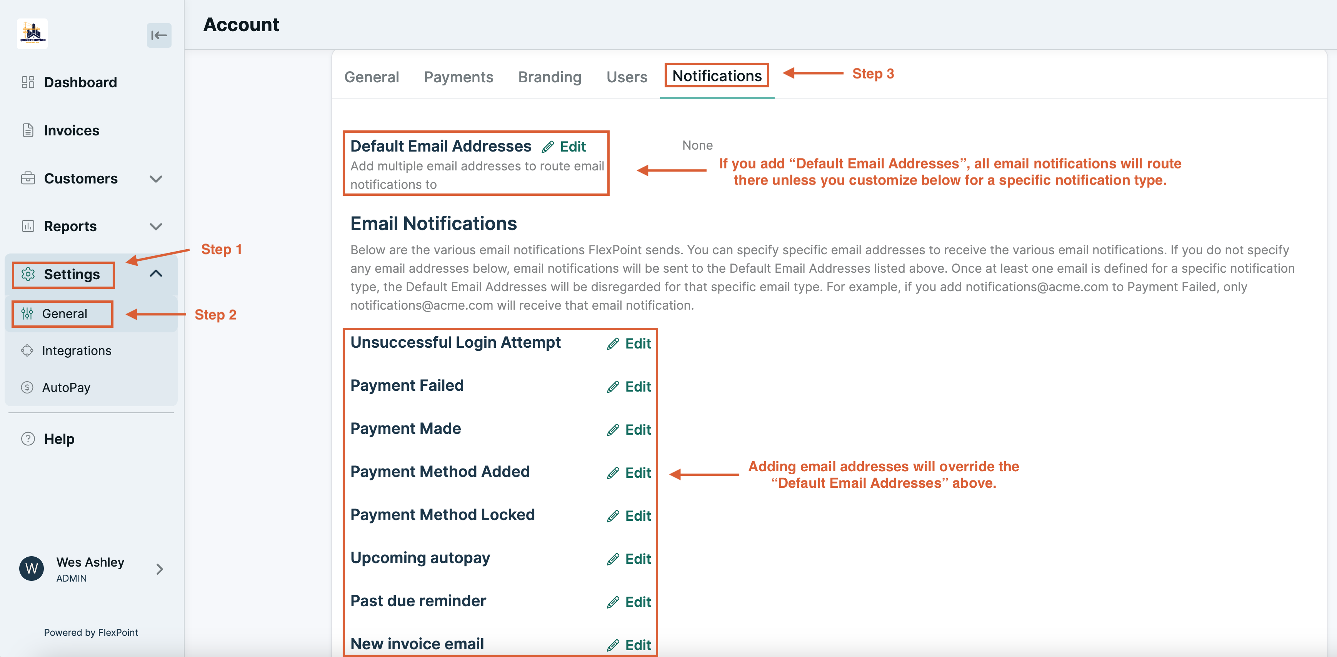This screenshot has width=1337, height=657.
Task: Expand the Customers section chevron
Action: click(156, 178)
